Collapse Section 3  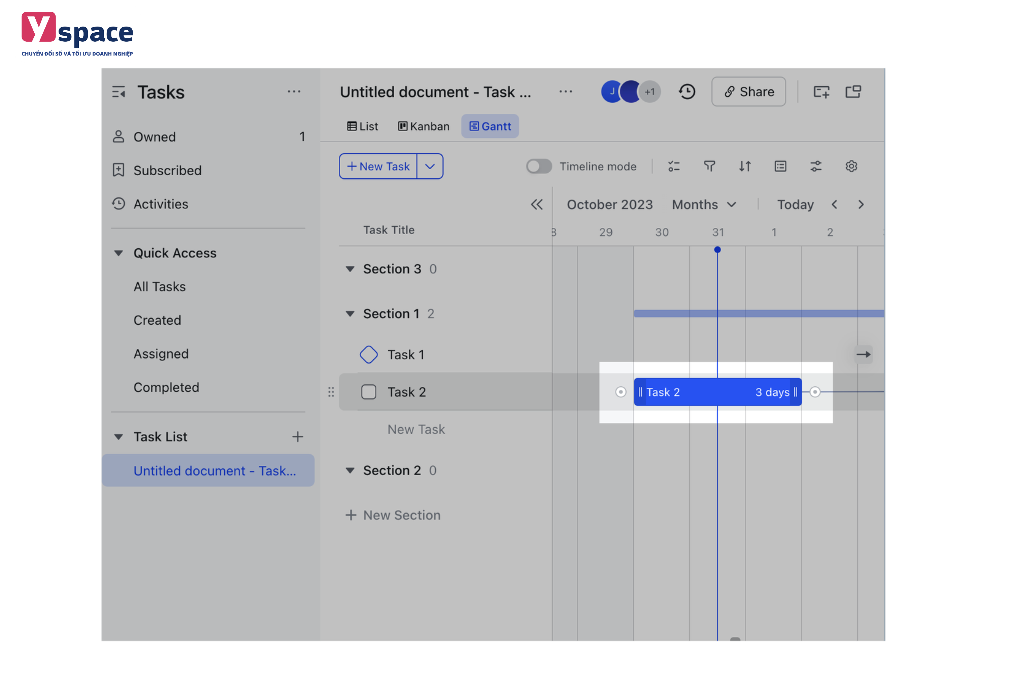pos(350,269)
